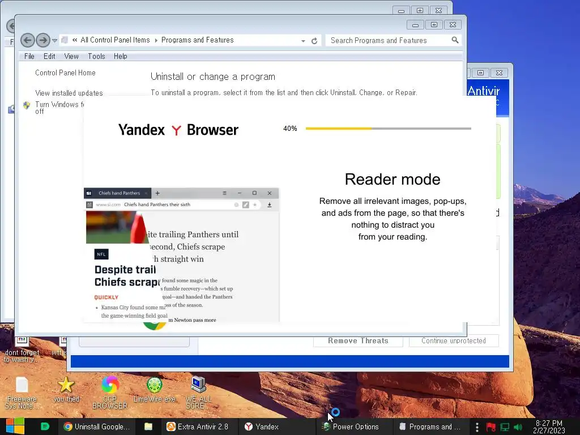
Task: Refresh the Programs and Features view
Action: tap(314, 41)
